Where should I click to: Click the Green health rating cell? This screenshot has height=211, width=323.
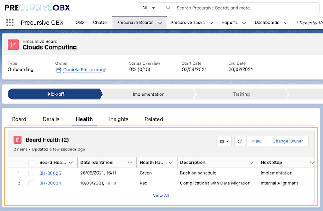pos(146,173)
